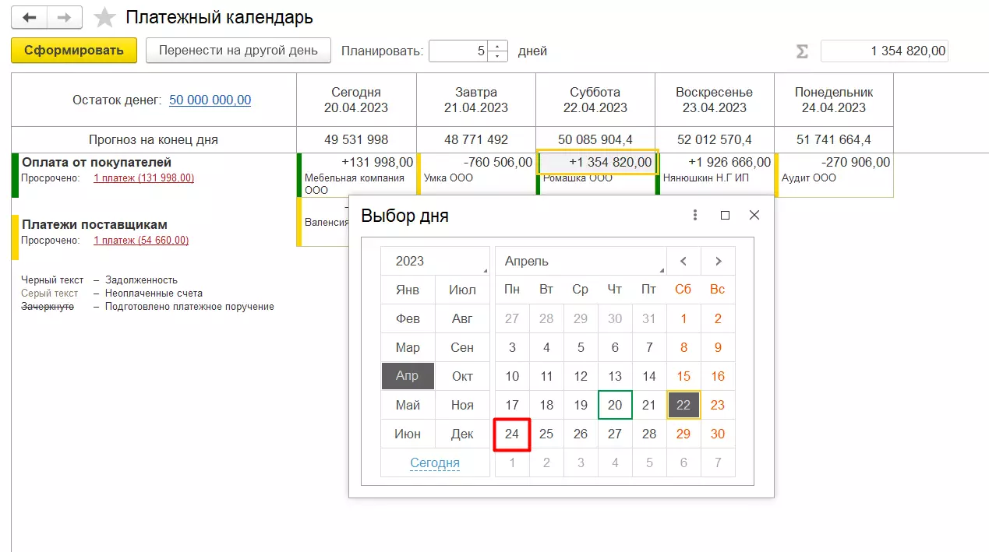Add page to favorites with star icon
Screen dimensions: 989x552
pyautogui.click(x=104, y=17)
